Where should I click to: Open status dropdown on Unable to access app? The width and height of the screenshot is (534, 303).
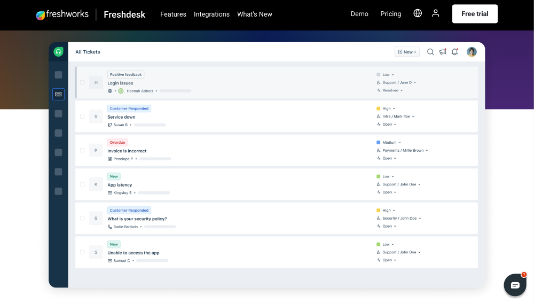tap(387, 260)
